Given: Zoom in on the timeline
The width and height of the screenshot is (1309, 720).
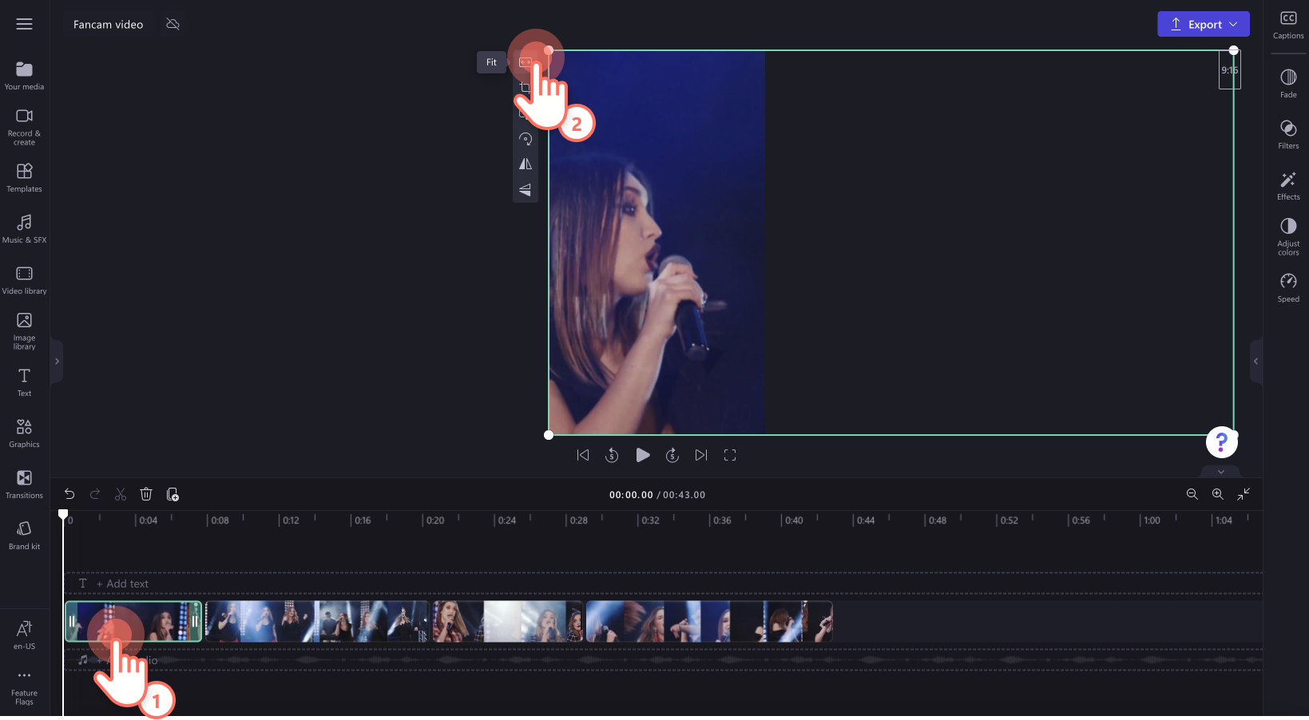Looking at the screenshot, I should (x=1217, y=493).
